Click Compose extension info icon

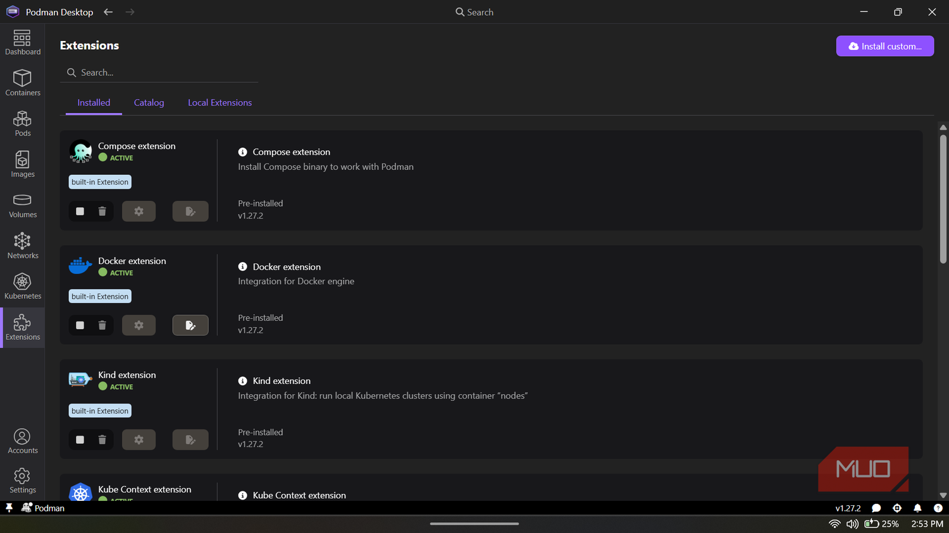(242, 152)
